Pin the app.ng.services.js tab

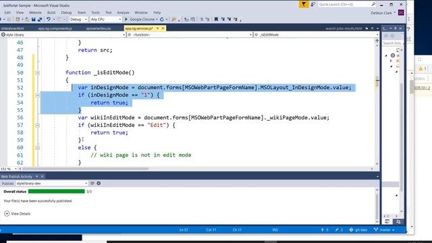(158, 28)
